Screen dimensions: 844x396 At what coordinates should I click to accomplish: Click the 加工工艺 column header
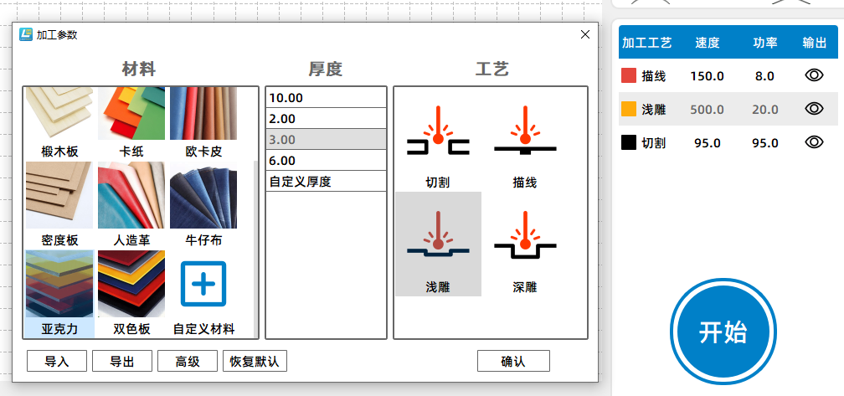[x=646, y=43]
